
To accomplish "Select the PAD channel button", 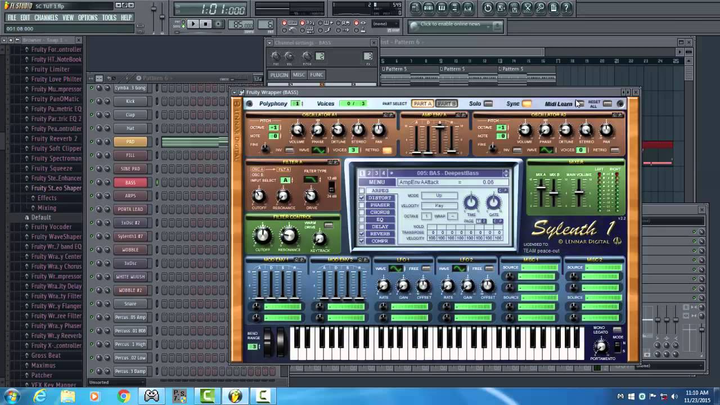I will 130,142.
